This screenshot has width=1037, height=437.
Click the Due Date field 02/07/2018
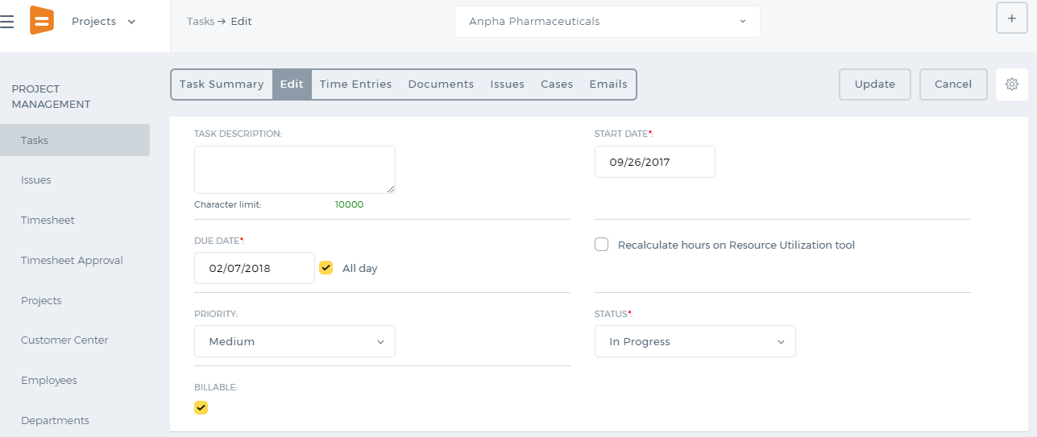(x=255, y=268)
